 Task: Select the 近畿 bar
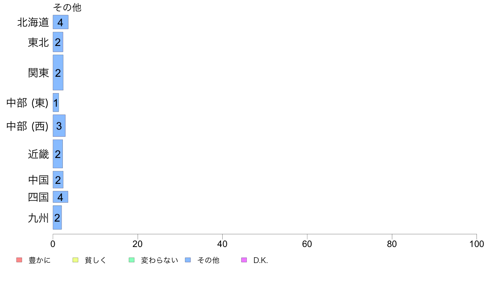[58, 154]
